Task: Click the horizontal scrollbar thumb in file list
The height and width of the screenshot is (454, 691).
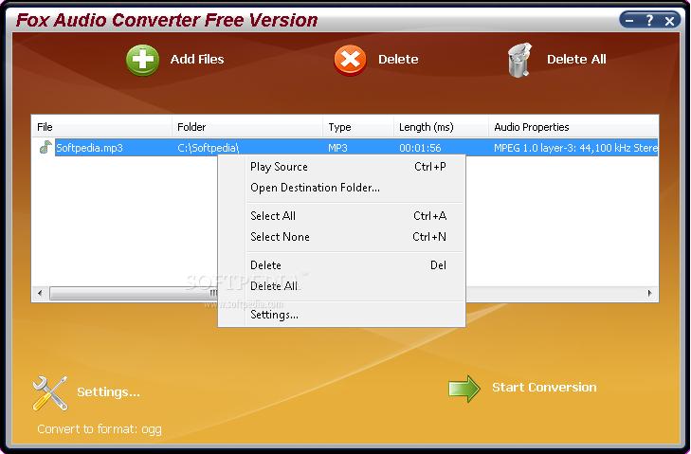Action: (134, 293)
